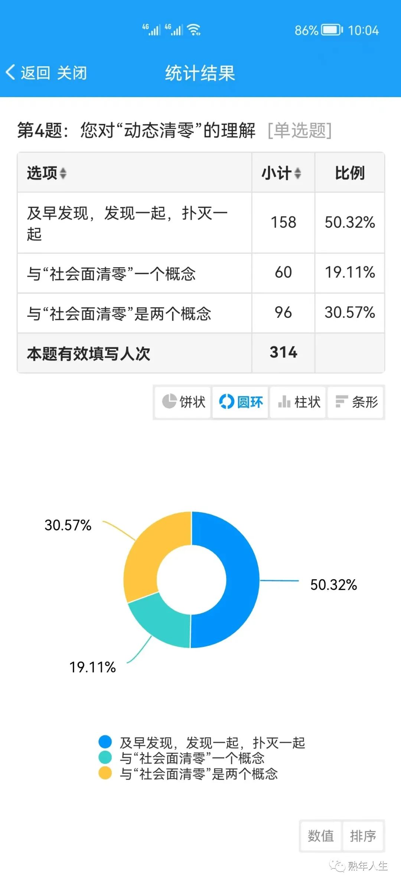This screenshot has width=401, height=884.
Task: Click the teal legend dot
Action: tap(105, 757)
